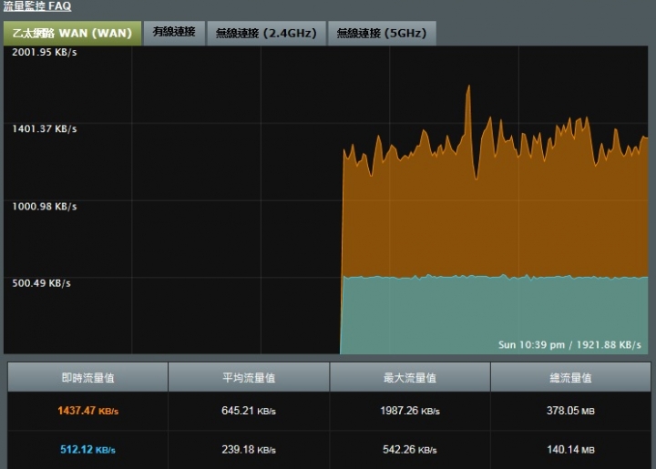Click the 1000.98 KB/s axis label
Viewport: 656px width, 469px height.
(45, 207)
